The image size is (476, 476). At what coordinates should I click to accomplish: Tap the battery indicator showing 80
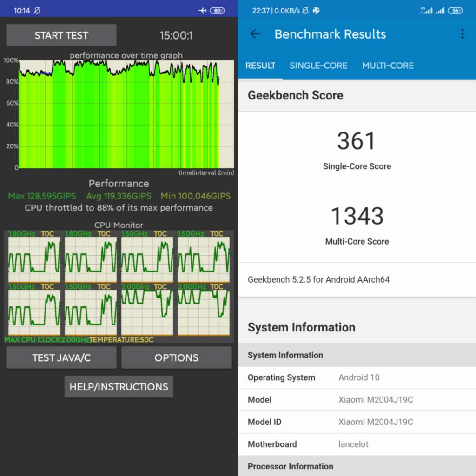(217, 10)
